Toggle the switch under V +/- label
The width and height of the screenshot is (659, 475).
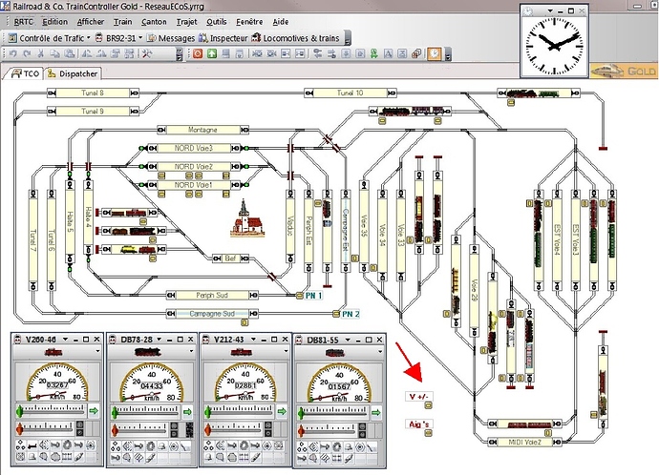[428, 405]
